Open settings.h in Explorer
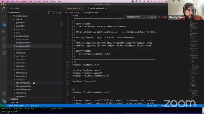This screenshot has height=114, width=204. (x=21, y=53)
